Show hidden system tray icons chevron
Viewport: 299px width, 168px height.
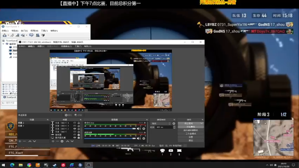click(x=267, y=165)
